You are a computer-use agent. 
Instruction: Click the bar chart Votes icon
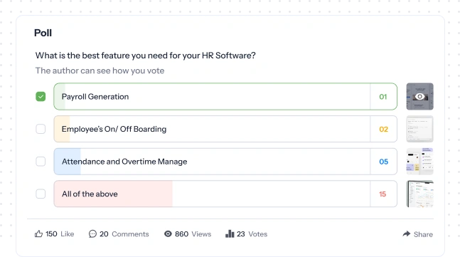230,234
